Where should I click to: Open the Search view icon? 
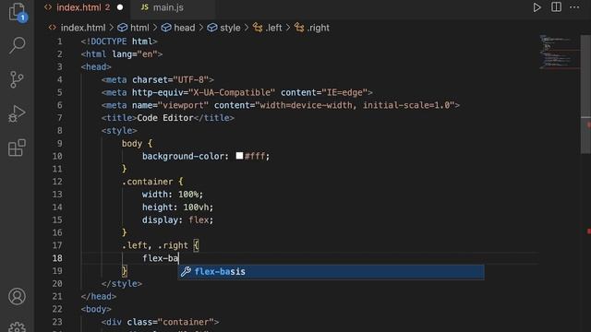click(x=17, y=45)
